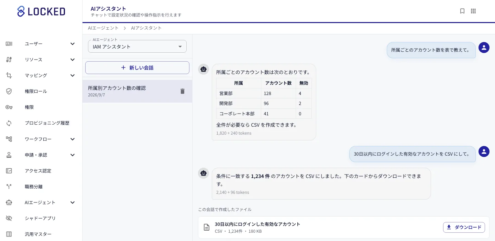The width and height of the screenshot is (495, 241).
Task: Open アクセス認定 in the sidebar
Action: [x=41, y=171]
